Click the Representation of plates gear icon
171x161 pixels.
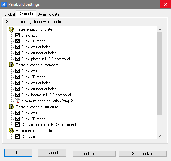pos(11,29)
